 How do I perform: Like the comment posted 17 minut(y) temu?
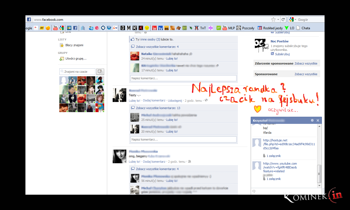pyautogui.click(x=172, y=70)
